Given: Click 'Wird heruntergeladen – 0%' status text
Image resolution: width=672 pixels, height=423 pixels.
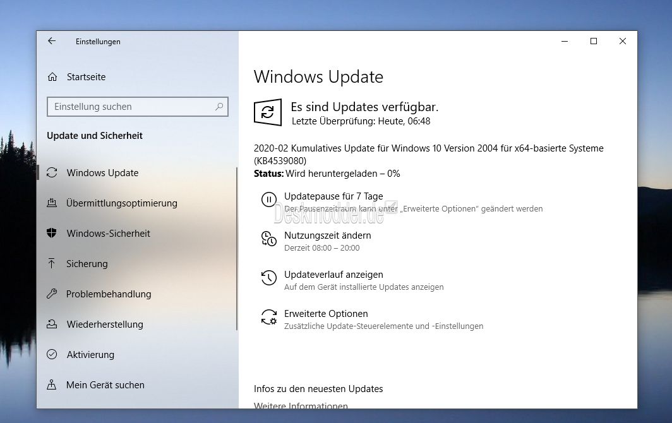Looking at the screenshot, I should tap(342, 174).
